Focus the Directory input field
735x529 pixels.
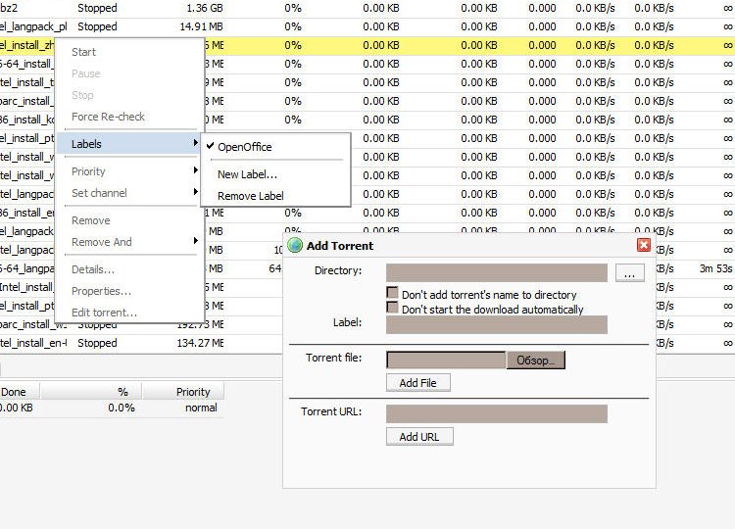[x=497, y=273]
